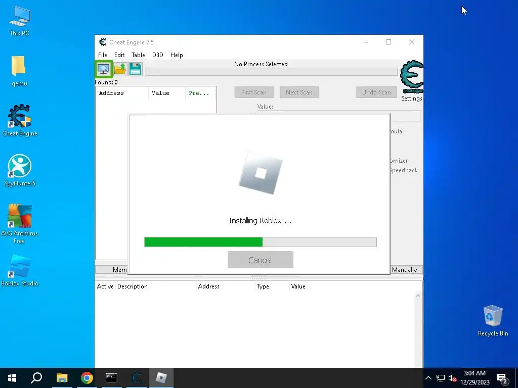
Task: Select the SpyHunter5 desktop shortcut
Action: 20,171
